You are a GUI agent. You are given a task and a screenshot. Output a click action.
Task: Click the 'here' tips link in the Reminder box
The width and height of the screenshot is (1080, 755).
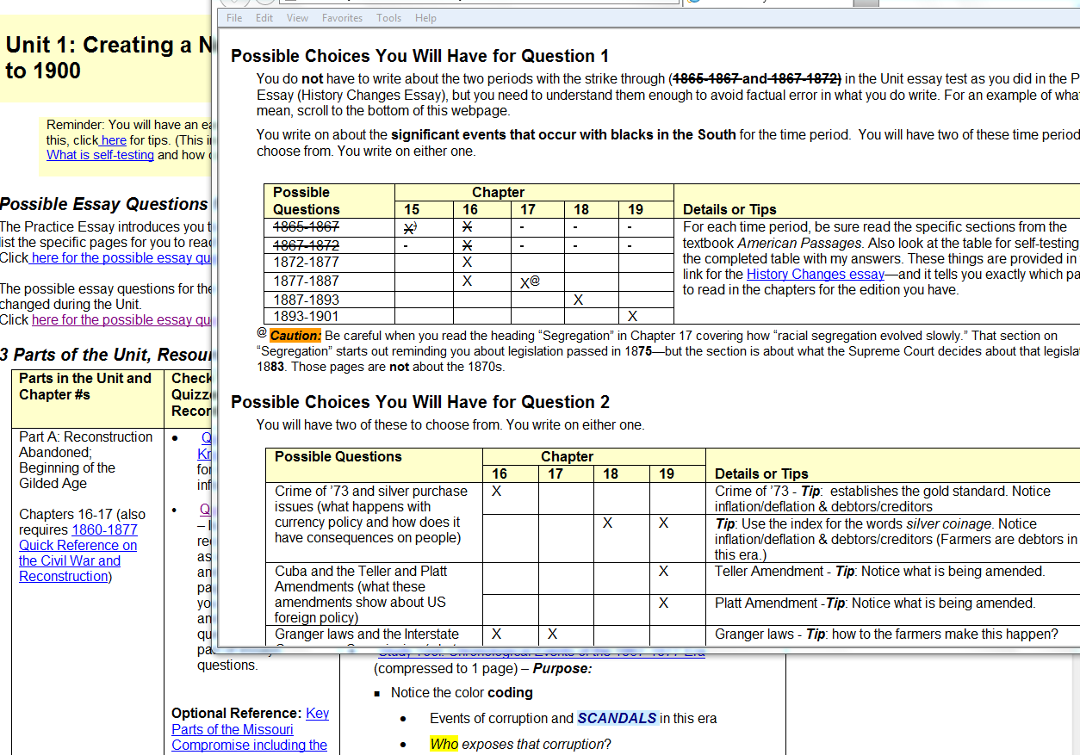[113, 140]
